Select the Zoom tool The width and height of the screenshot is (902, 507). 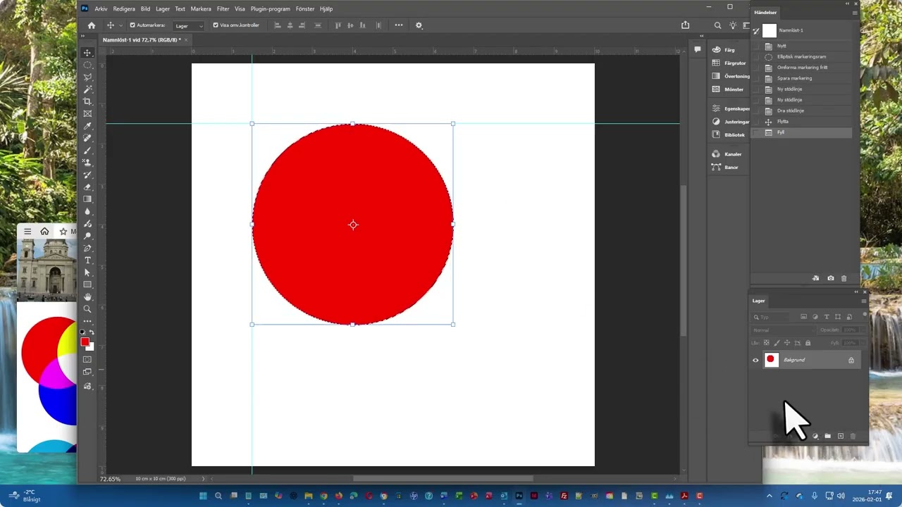(87, 309)
